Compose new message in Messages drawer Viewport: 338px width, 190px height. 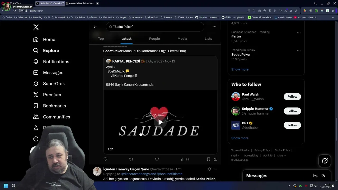click(315, 175)
